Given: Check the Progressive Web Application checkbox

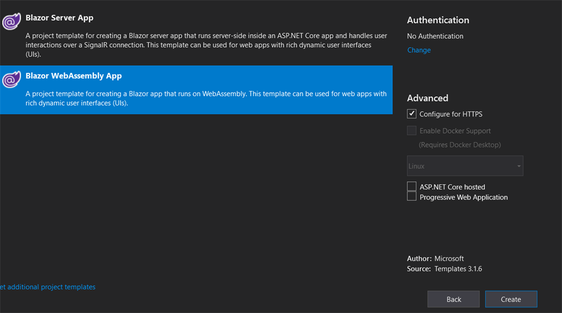Looking at the screenshot, I should point(412,196).
